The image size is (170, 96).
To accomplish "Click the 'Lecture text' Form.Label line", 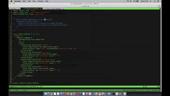I will tap(40, 54).
